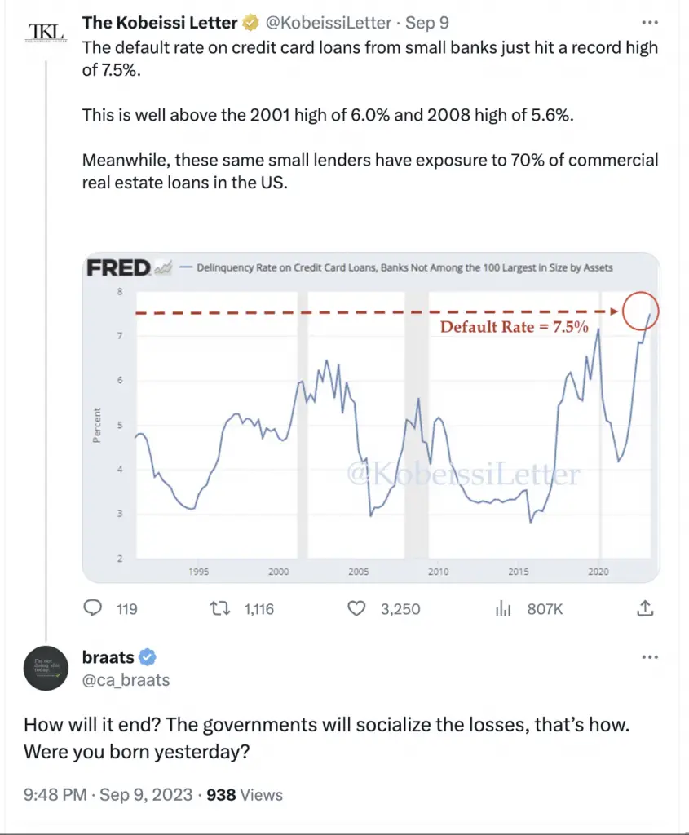Click the 1,116 retweet count

258,608
